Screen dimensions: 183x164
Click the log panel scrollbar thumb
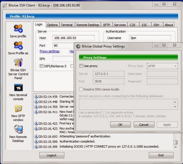[x=175, y=142]
